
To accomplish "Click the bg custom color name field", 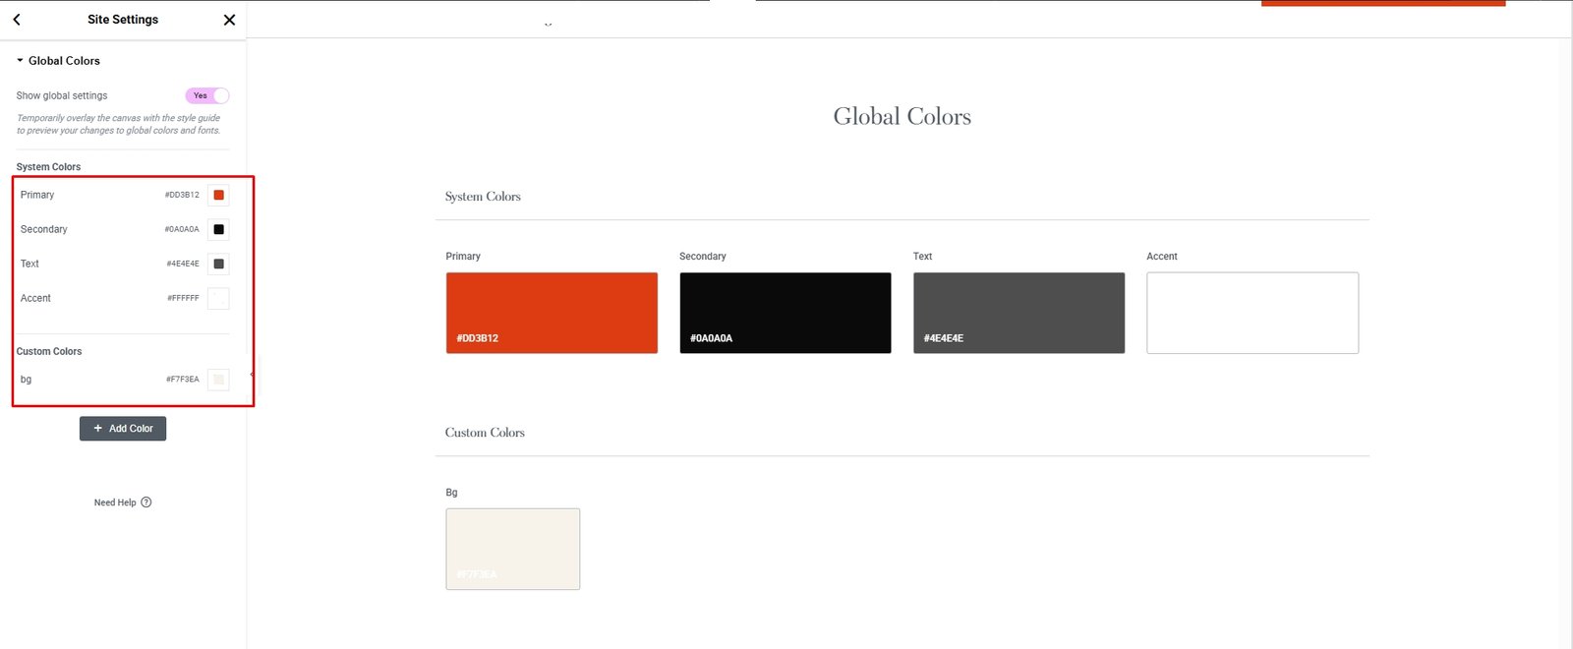I will pos(27,380).
